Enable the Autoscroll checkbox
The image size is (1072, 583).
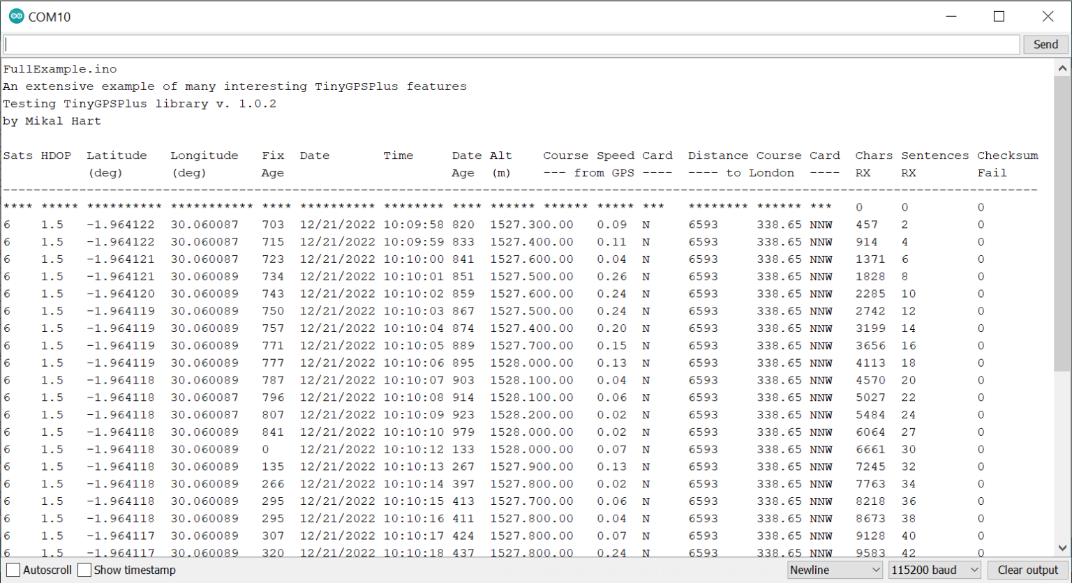coord(13,570)
